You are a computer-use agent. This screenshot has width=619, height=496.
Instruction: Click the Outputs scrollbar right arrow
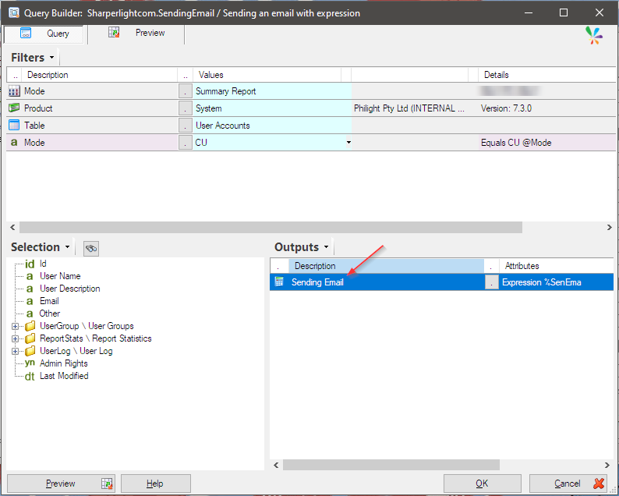(607, 465)
